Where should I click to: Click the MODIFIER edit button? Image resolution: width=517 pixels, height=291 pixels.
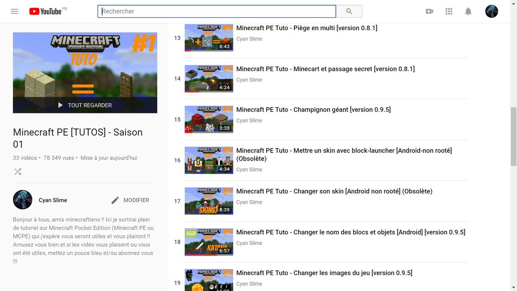click(130, 200)
